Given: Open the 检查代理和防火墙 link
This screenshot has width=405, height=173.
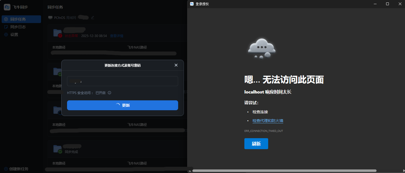Looking at the screenshot, I should 267,121.
